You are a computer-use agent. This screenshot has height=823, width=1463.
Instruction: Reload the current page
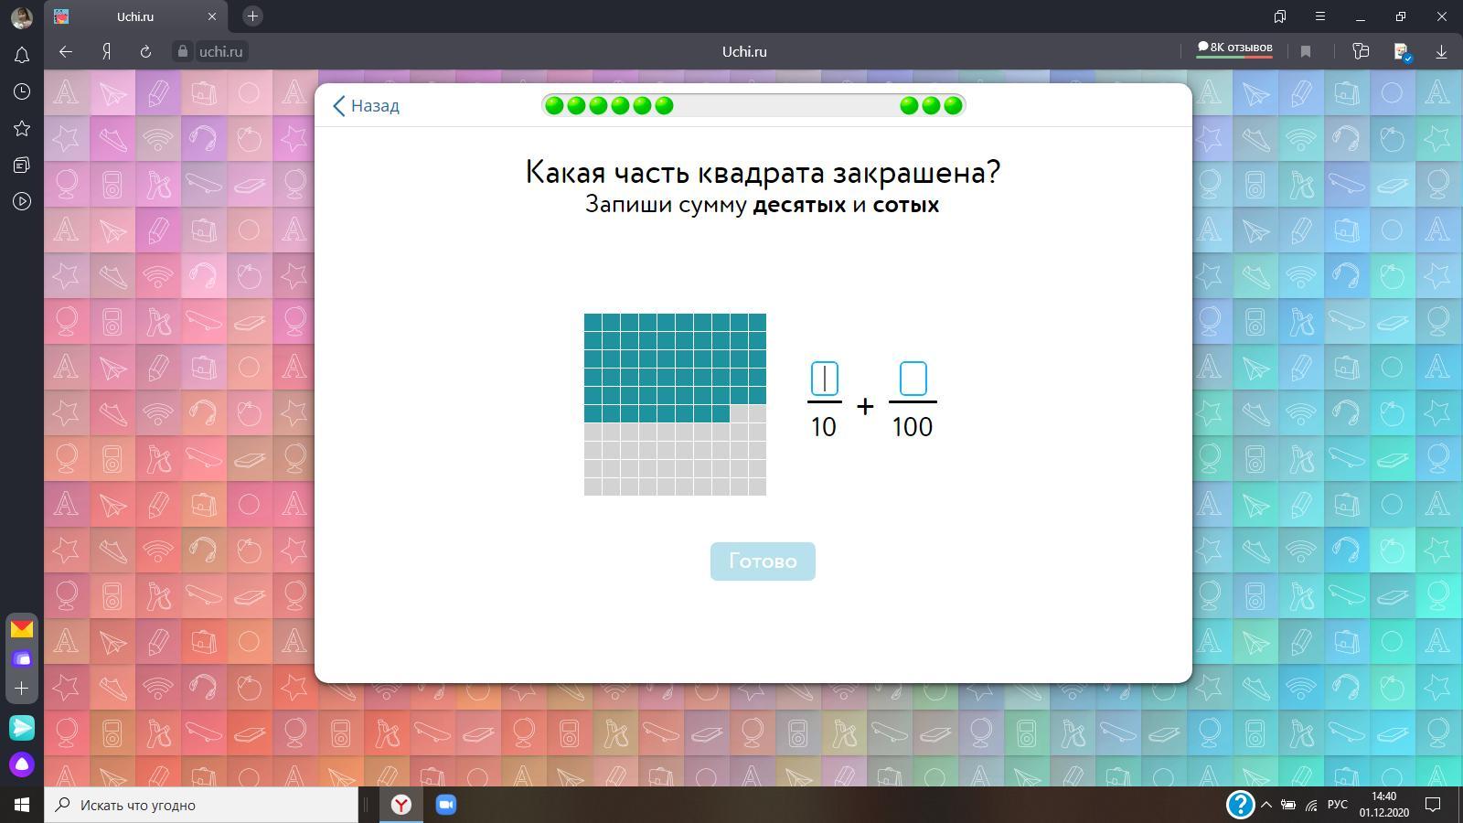(145, 51)
